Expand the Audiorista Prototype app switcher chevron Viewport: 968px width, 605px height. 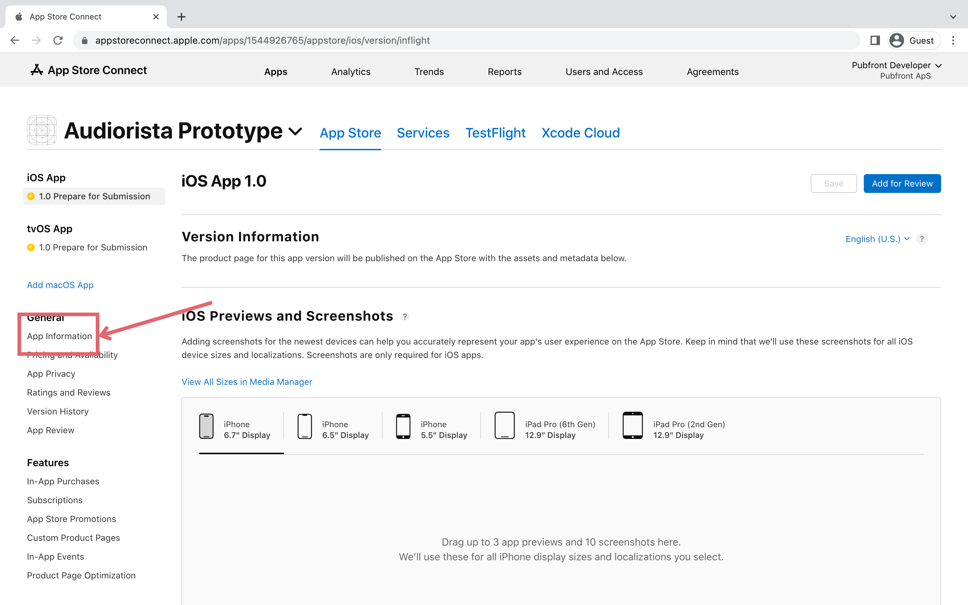click(295, 132)
